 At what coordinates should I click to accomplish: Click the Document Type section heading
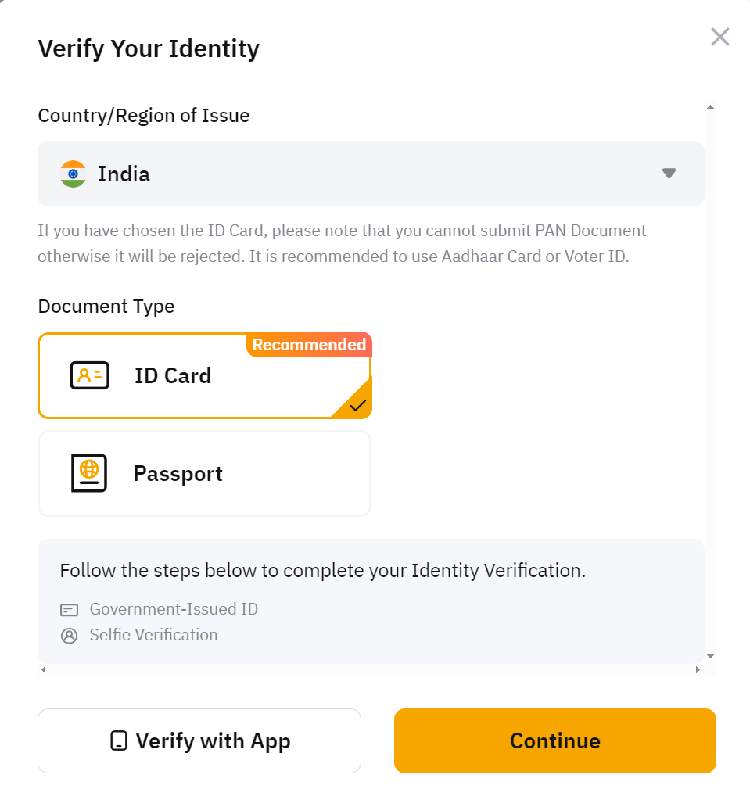click(106, 306)
